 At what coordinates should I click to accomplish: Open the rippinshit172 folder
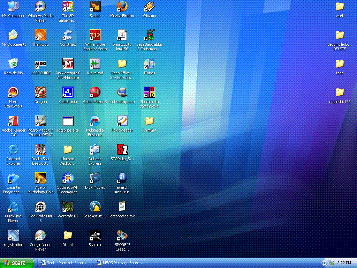point(339,93)
